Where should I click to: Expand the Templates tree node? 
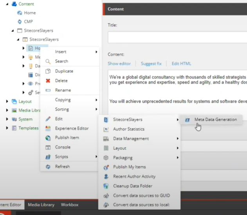(x=7, y=128)
